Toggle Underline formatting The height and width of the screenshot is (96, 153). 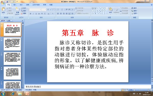pyautogui.click(x=36, y=14)
